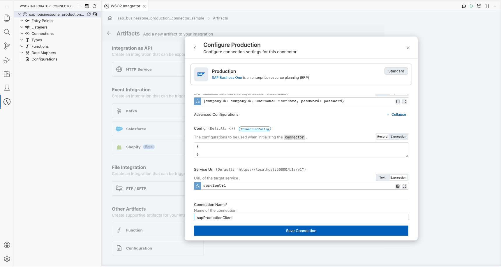Select the WSO2 Integrator editor tab
Viewport: 501px width, 267px height.
pos(125,6)
